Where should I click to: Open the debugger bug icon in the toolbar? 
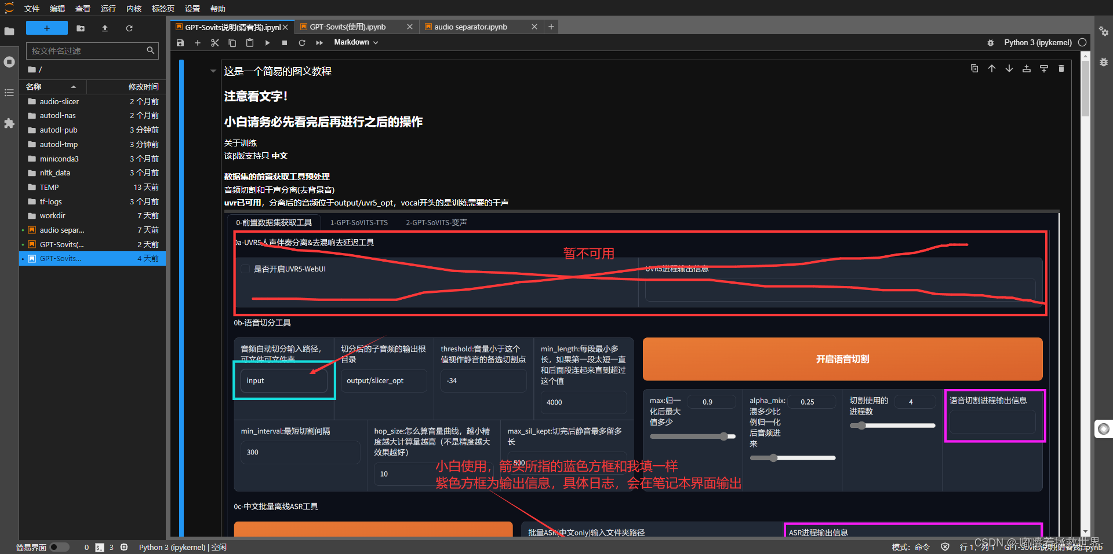pyautogui.click(x=991, y=43)
